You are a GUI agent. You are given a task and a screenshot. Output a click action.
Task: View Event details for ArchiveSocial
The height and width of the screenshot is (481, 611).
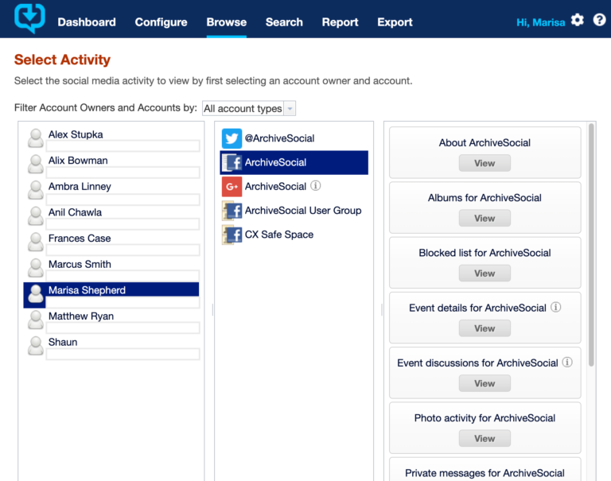point(485,328)
